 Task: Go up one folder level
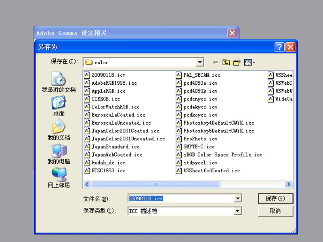(226, 62)
